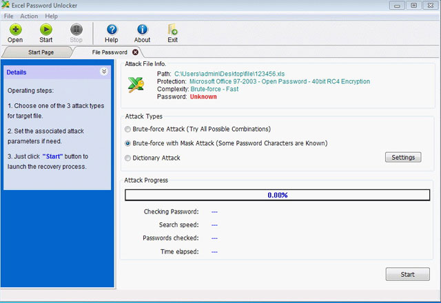
Task: Click the grayed-out Stop toolbar icon
Action: [x=76, y=29]
